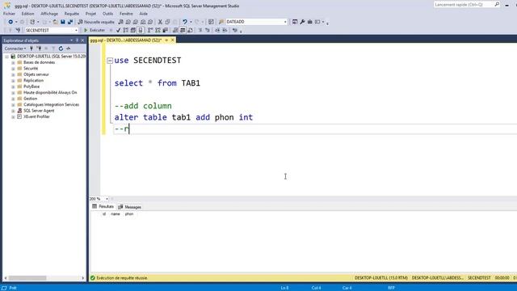
Task: Select Catalogues Integration Services tree item
Action: click(51, 104)
